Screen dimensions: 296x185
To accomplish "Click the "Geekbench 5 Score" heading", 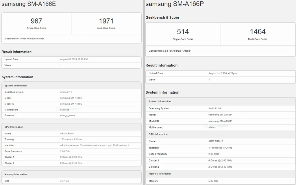I will click(162, 17).
